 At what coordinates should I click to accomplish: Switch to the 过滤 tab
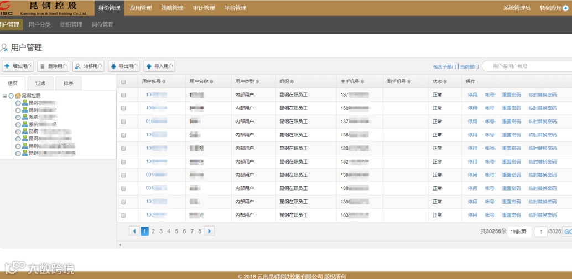click(x=40, y=83)
